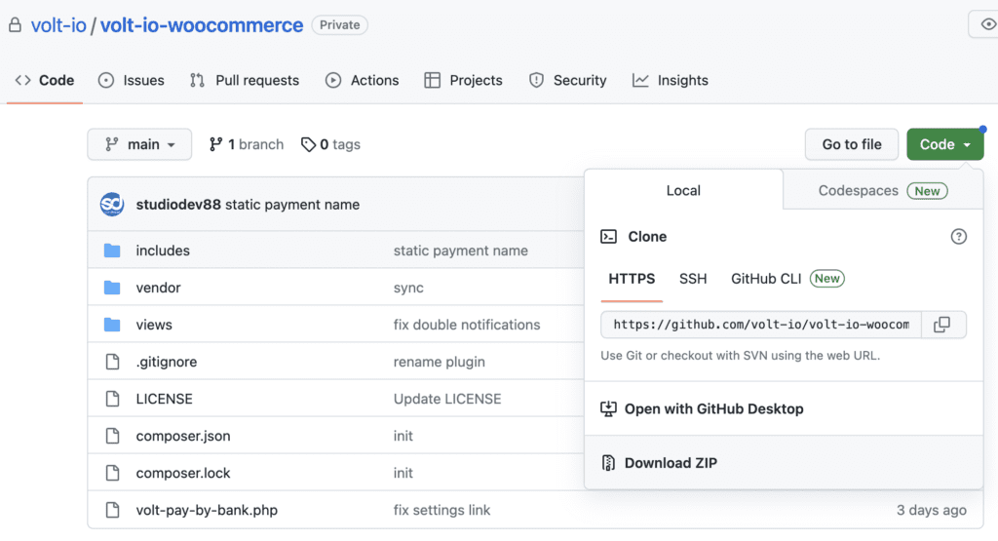This screenshot has height=541, width=998.
Task: Click the terminal icon beside Clone
Action: coord(608,237)
